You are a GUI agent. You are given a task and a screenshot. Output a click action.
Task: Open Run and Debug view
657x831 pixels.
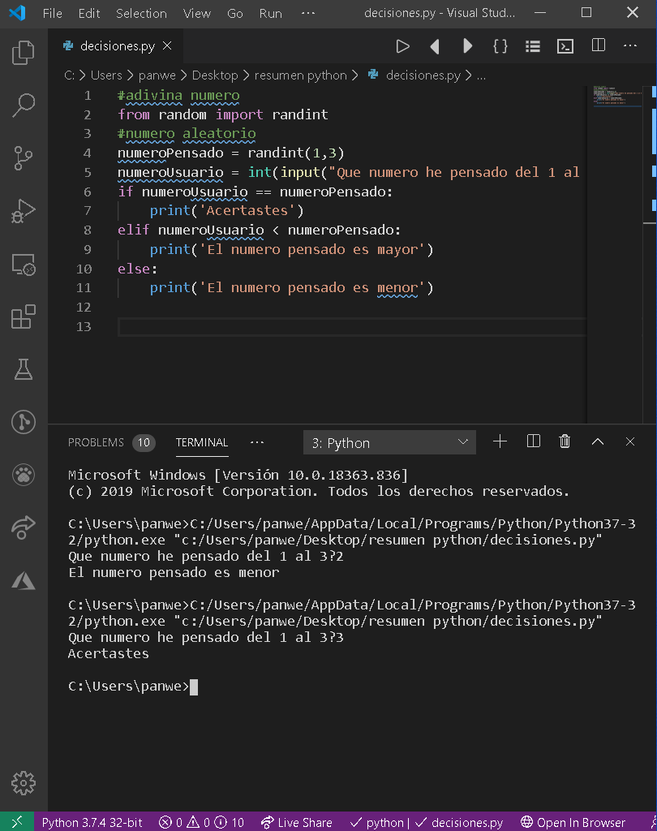pos(24,211)
